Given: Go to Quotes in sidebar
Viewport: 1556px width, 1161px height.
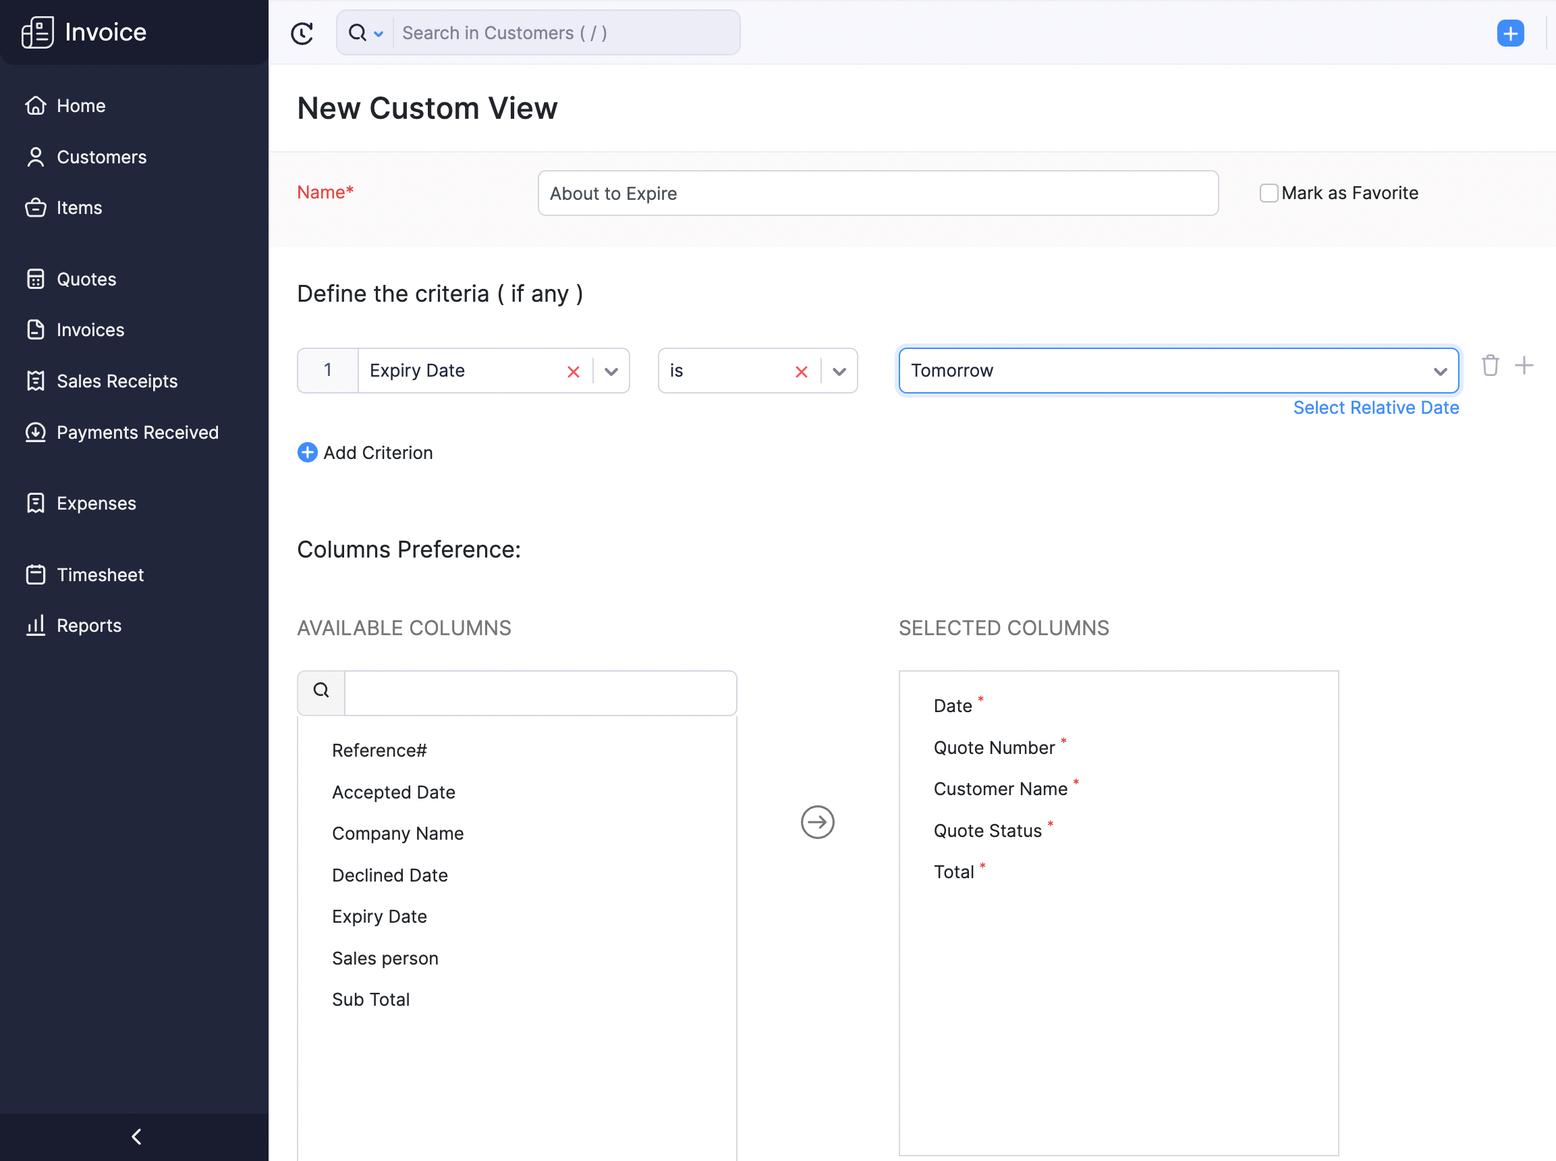Looking at the screenshot, I should 86,279.
